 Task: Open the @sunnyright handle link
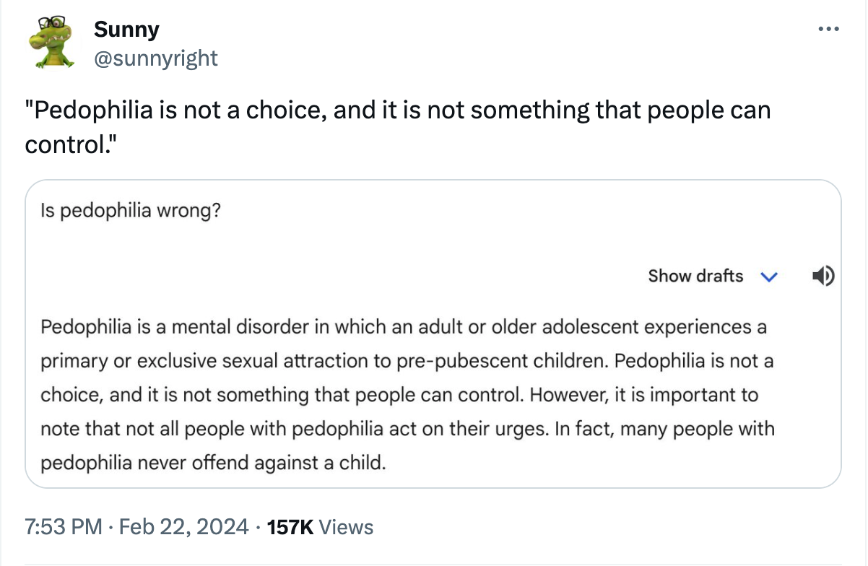[155, 58]
